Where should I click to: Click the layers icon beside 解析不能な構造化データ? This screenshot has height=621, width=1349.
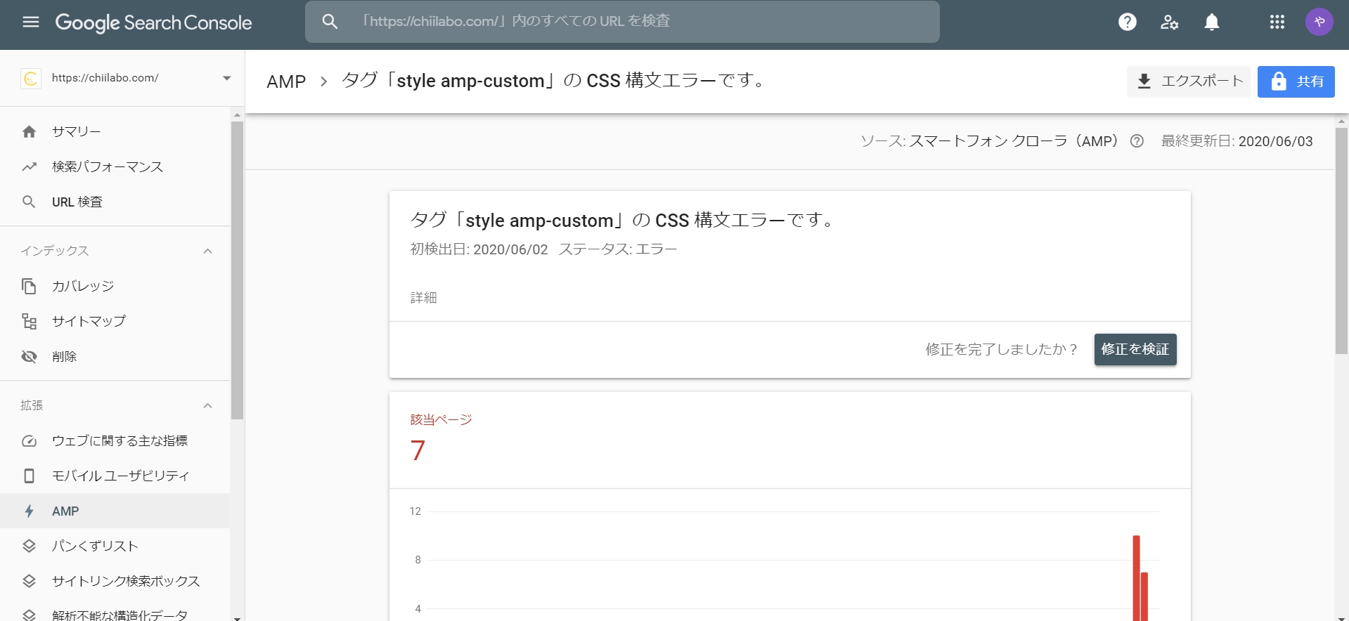click(29, 615)
